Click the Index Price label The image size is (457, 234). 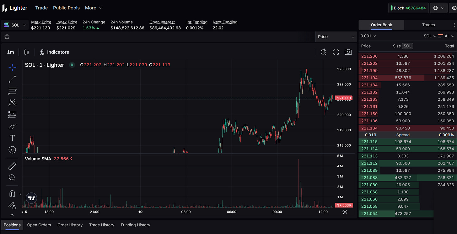(x=67, y=22)
